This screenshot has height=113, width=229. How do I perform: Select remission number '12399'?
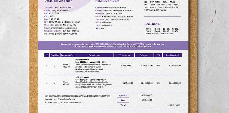148,29
